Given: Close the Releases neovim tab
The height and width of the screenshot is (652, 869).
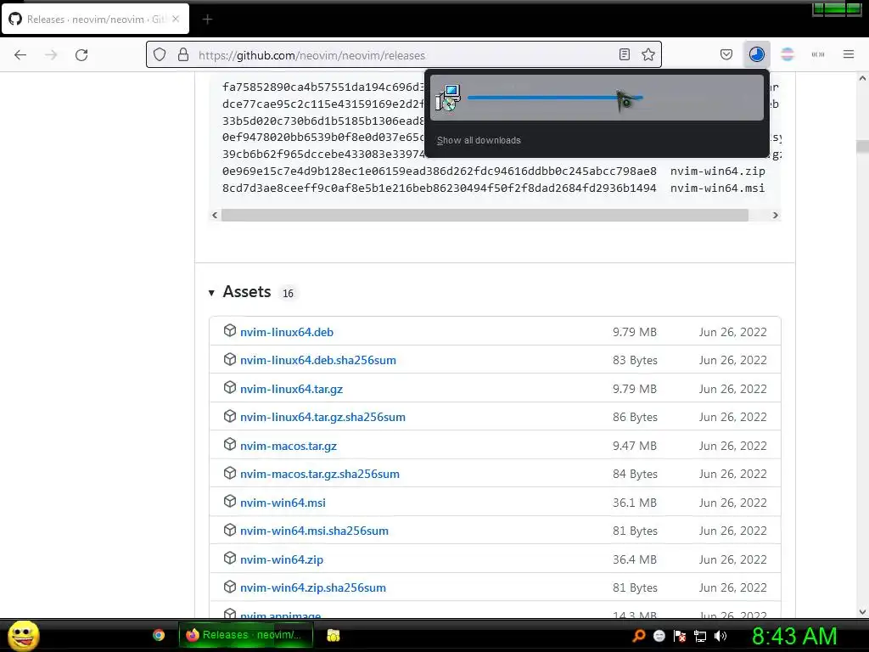Looking at the screenshot, I should (176, 19).
